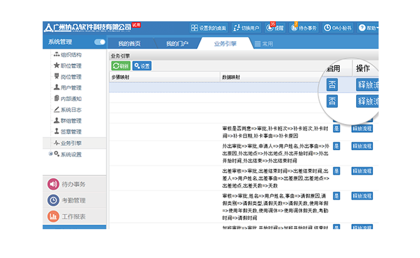This screenshot has height=258, width=420.
Task: Expand the 系统设置 tree node
Action: point(50,154)
